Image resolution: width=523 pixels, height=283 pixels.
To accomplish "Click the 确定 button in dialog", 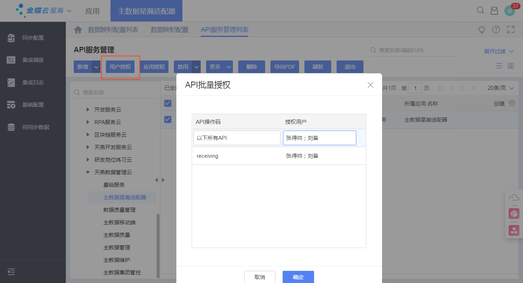I will point(298,277).
